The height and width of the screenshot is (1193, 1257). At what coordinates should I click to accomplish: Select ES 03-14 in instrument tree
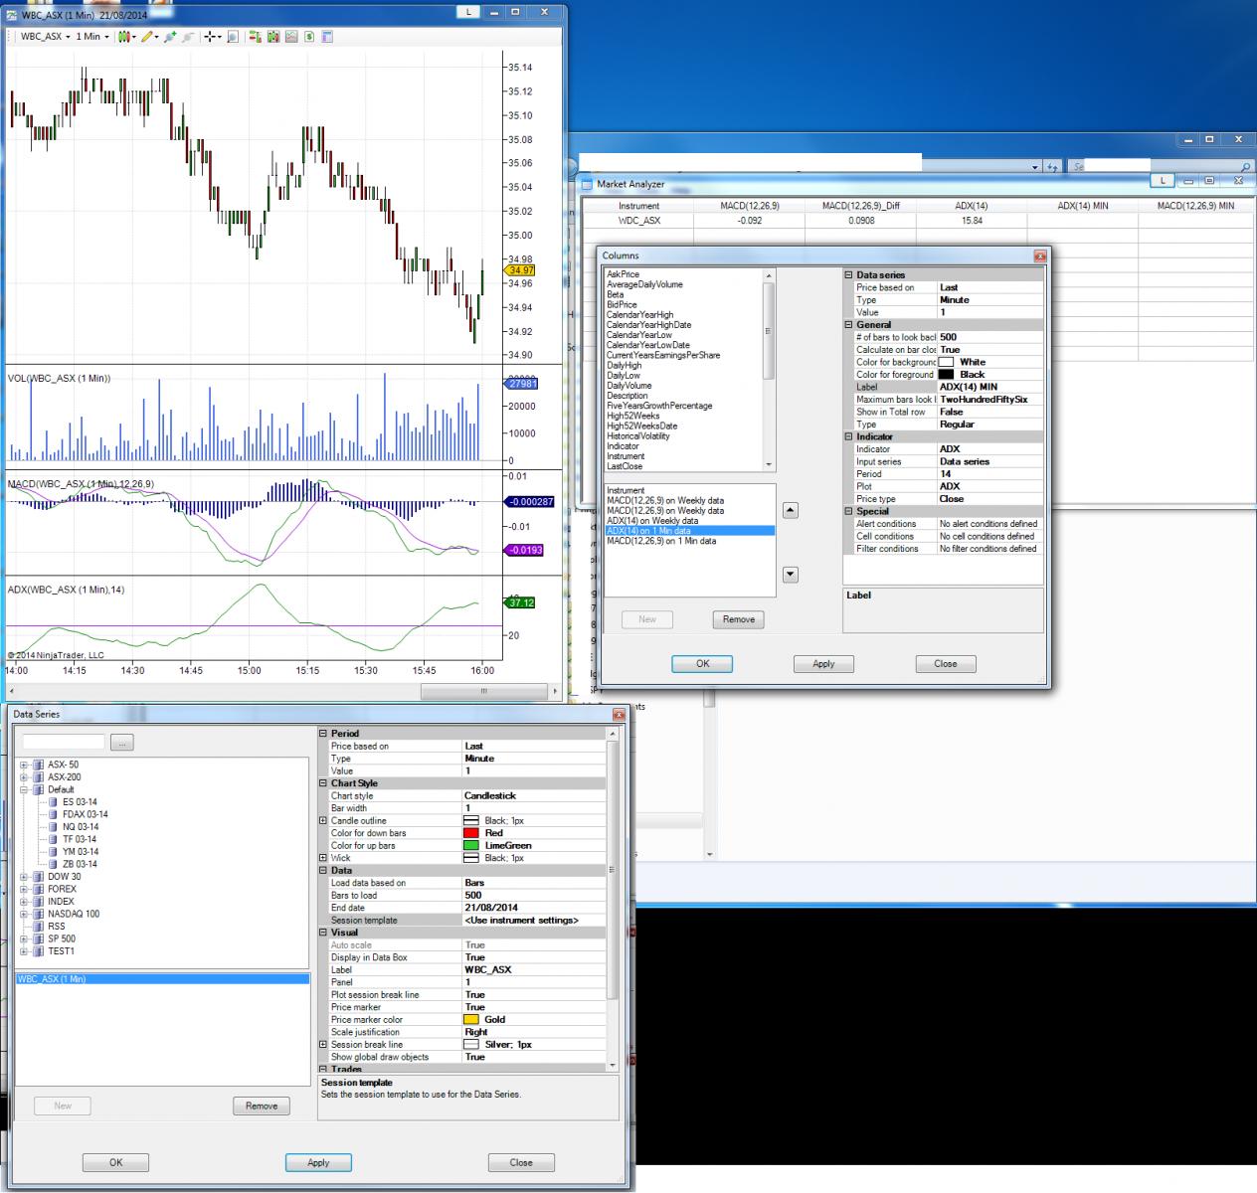[80, 802]
